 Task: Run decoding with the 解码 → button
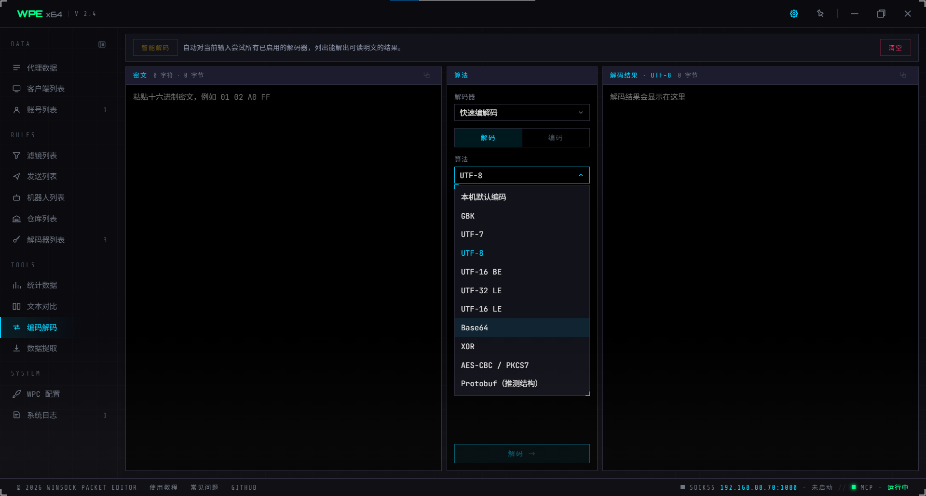point(522,454)
